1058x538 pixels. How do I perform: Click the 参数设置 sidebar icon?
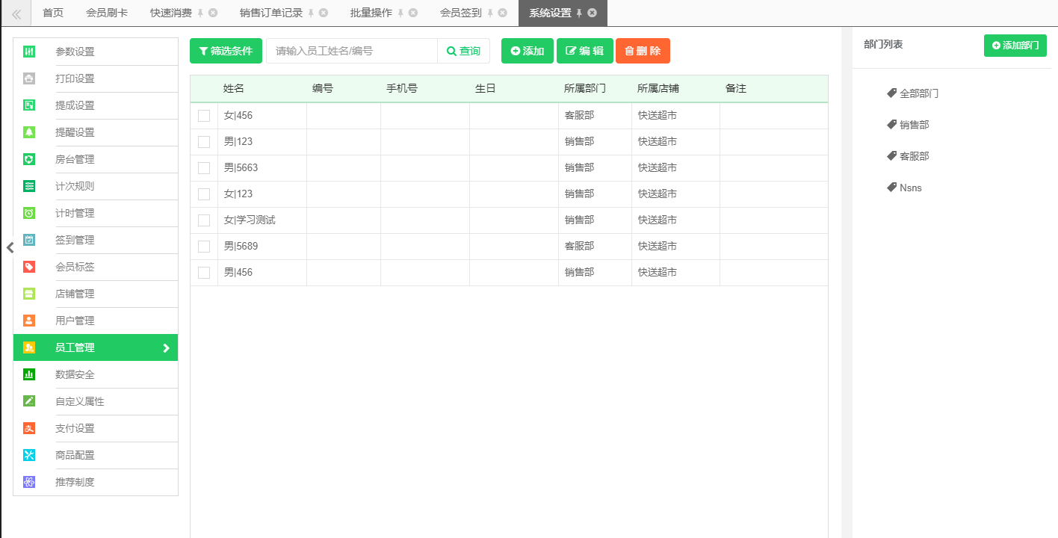pyautogui.click(x=29, y=52)
